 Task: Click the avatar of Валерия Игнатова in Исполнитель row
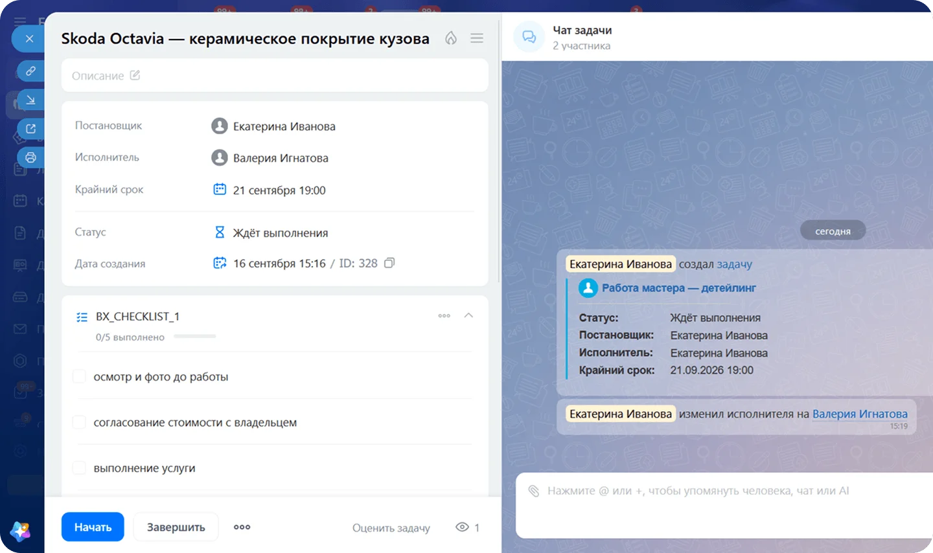(x=220, y=157)
